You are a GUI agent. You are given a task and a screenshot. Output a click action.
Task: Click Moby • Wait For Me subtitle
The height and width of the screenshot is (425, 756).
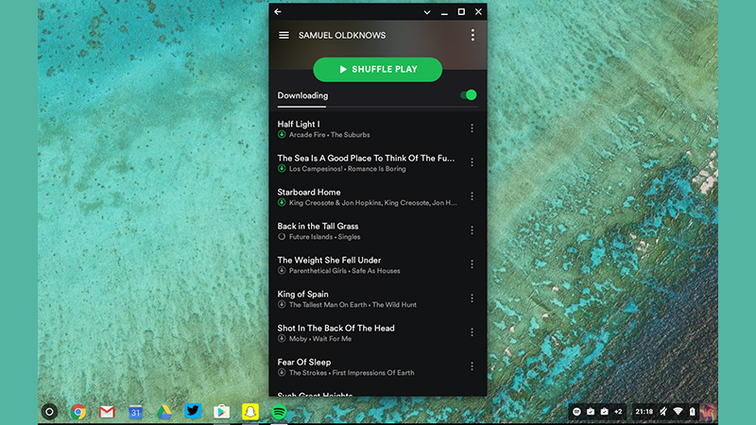(320, 339)
